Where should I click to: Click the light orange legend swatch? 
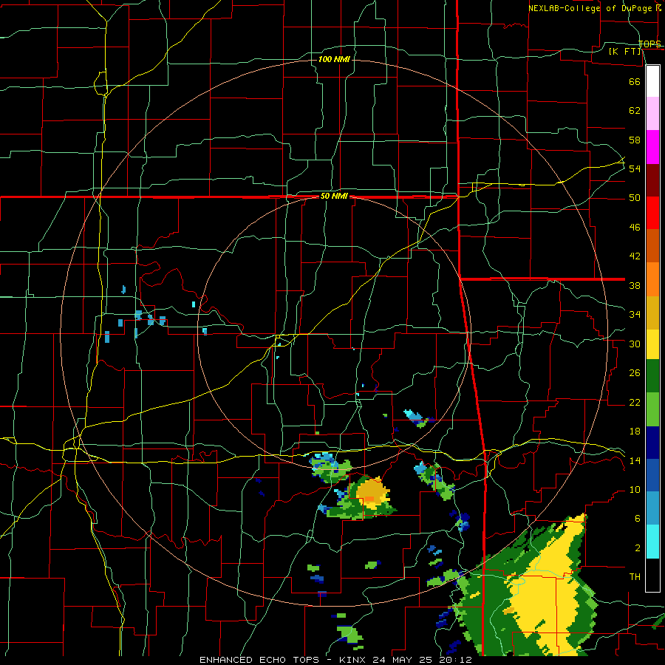coord(652,279)
